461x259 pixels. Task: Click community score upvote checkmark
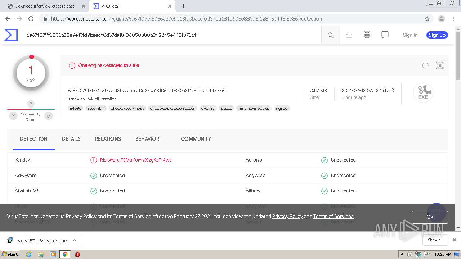coord(49,116)
